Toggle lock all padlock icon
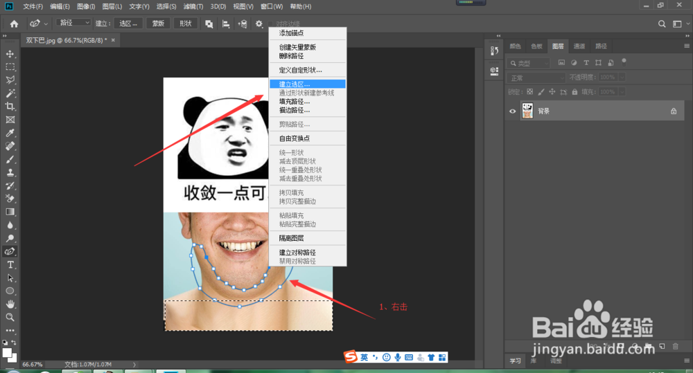The height and width of the screenshot is (373, 693). 574,92
